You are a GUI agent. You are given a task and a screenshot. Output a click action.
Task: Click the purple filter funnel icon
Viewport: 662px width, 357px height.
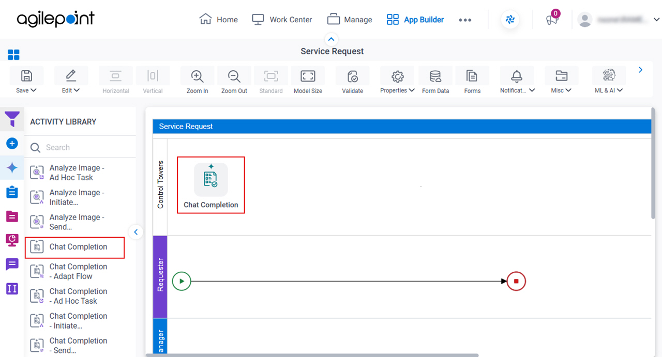12,119
